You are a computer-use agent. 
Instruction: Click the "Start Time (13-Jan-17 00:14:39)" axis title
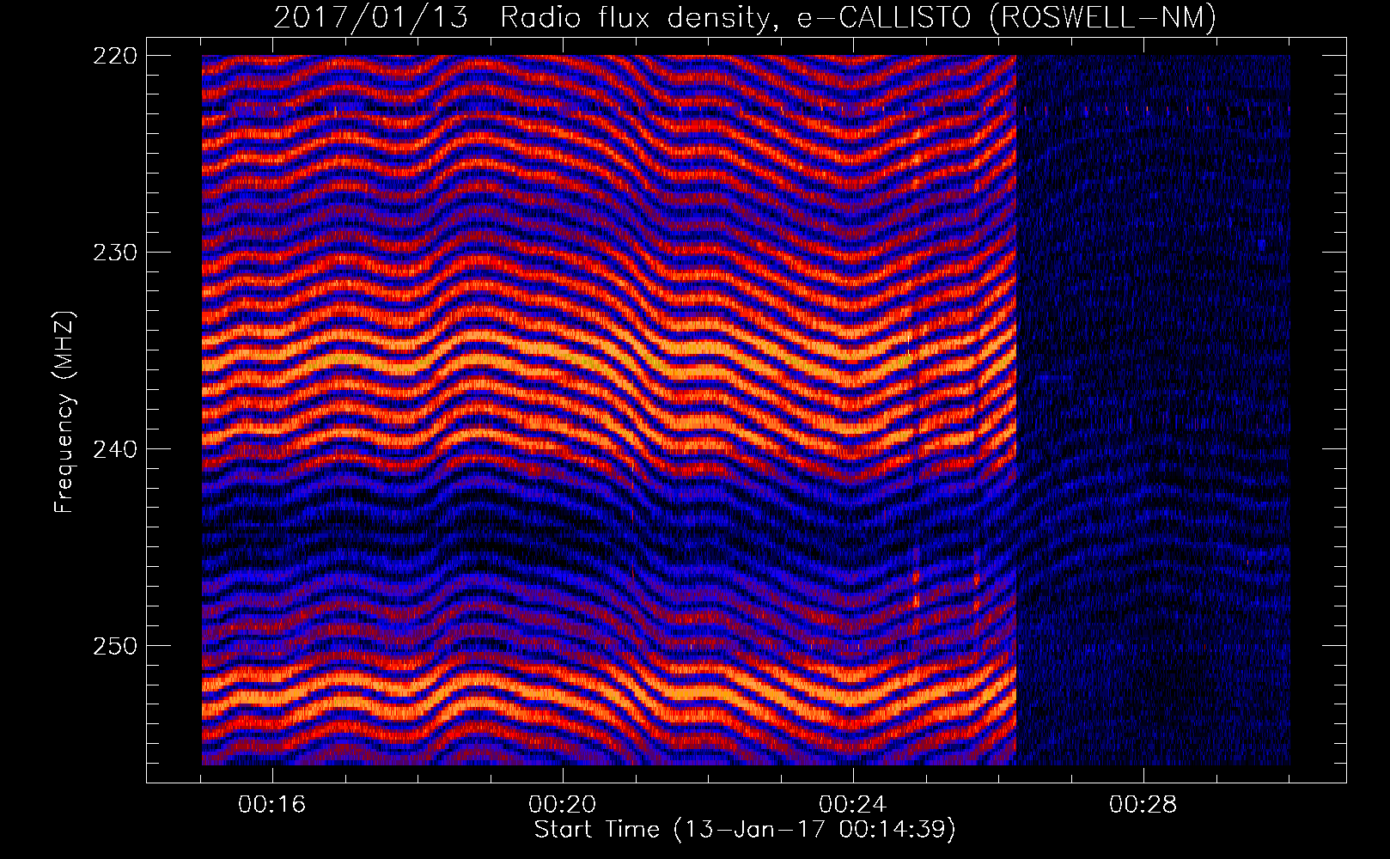[x=745, y=830]
